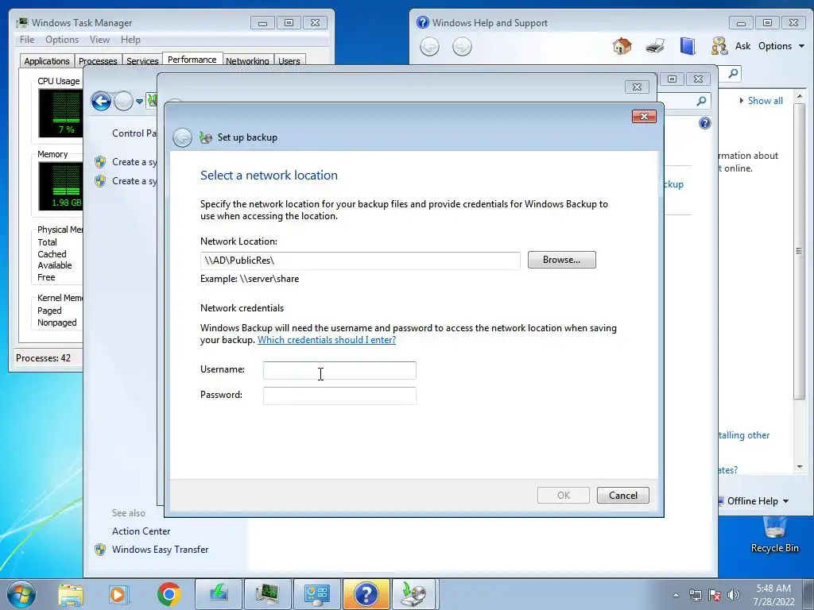Open Options dropdown in Help and Support

[781, 46]
